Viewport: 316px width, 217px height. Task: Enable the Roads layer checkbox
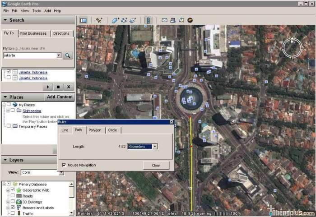13,196
